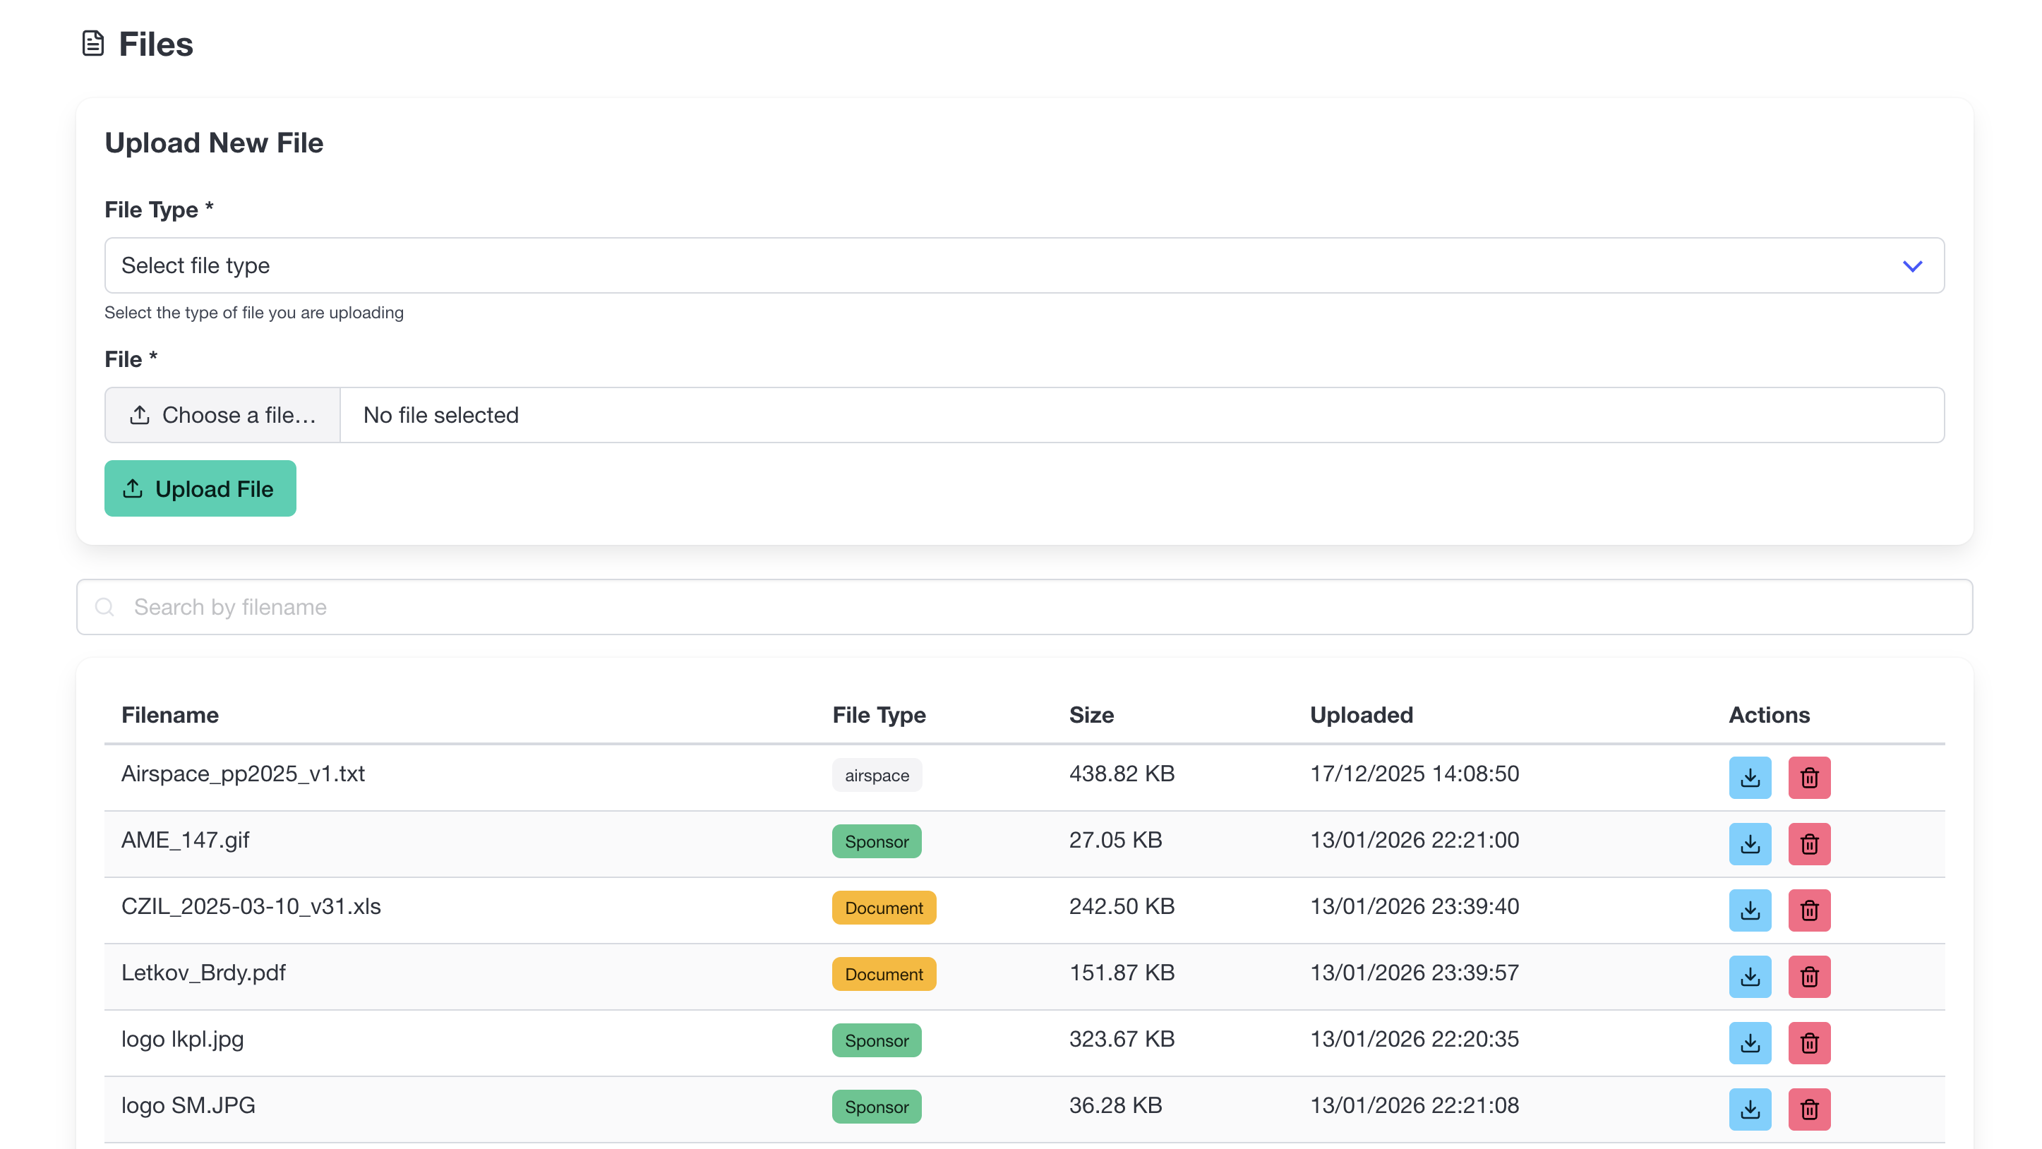
Task: Click the file type dropdown chevron arrow
Action: point(1911,266)
